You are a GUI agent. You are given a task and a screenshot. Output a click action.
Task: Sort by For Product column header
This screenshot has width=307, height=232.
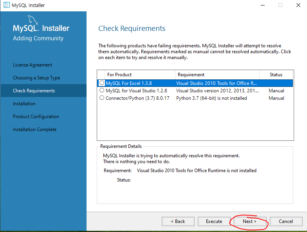click(x=140, y=74)
